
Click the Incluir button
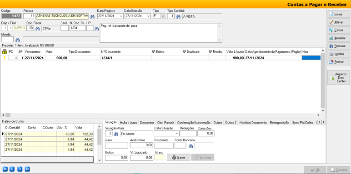click(338, 14)
